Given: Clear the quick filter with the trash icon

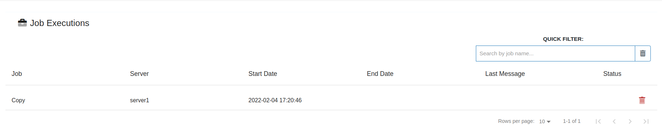Looking at the screenshot, I should 643,53.
